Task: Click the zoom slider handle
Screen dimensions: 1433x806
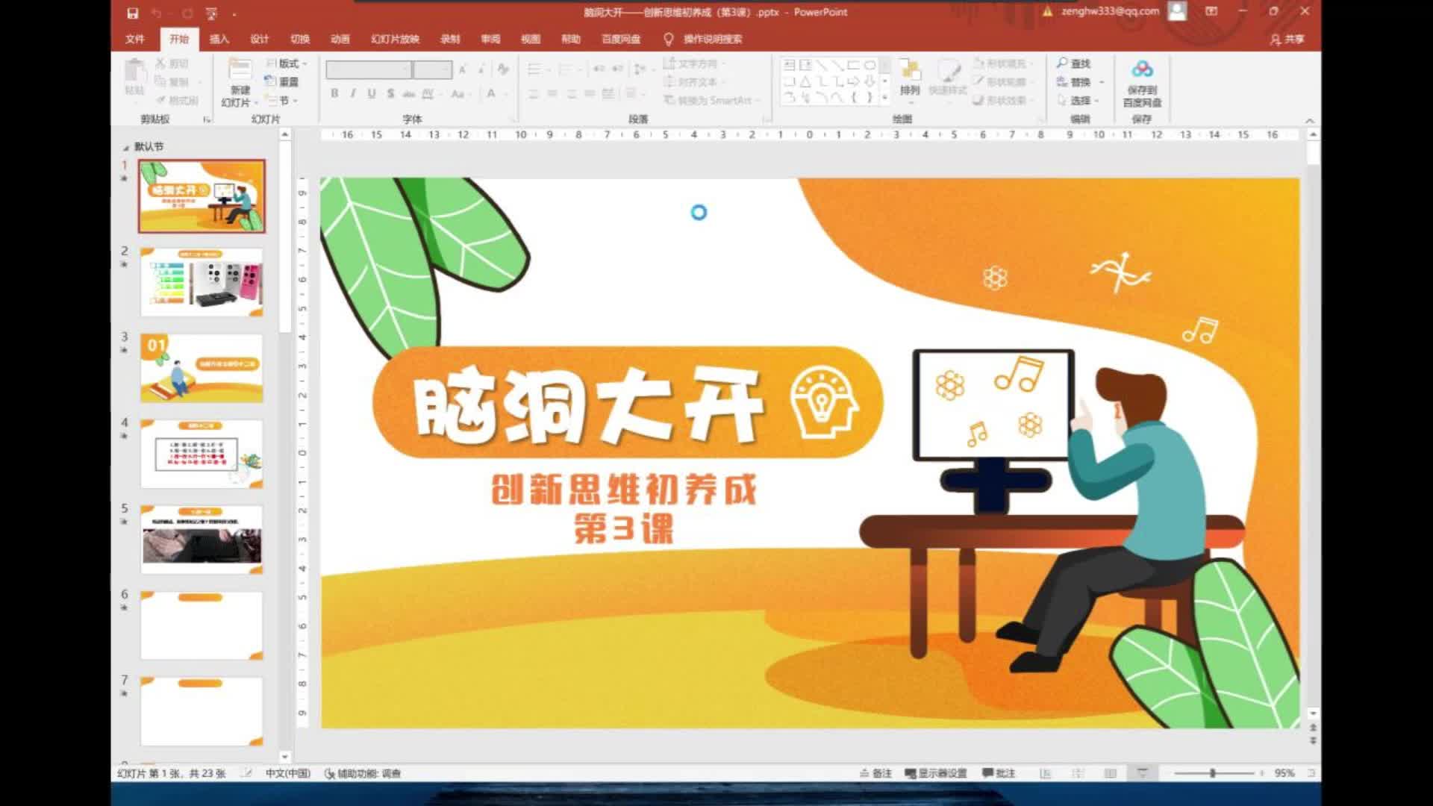Action: click(x=1213, y=773)
